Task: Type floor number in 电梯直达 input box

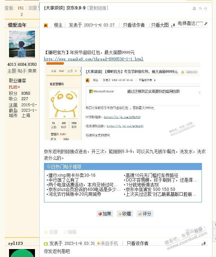Action: 199,23
